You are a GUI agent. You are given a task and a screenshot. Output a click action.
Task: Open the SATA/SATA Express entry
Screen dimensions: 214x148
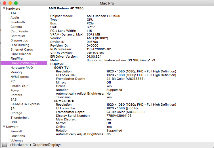coord(25,104)
